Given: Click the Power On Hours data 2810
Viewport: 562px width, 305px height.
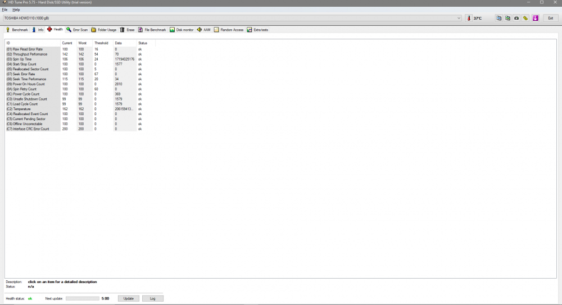Looking at the screenshot, I should coord(118,84).
